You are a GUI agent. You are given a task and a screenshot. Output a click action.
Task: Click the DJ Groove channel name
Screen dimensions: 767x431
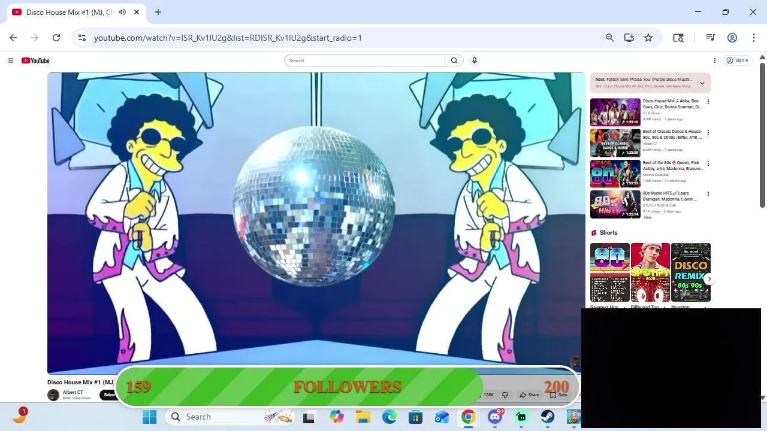click(651, 113)
